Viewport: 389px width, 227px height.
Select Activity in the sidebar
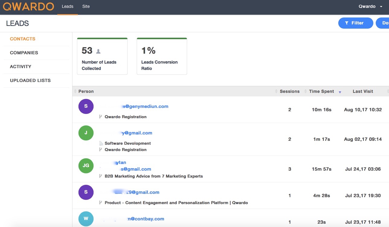(x=21, y=67)
